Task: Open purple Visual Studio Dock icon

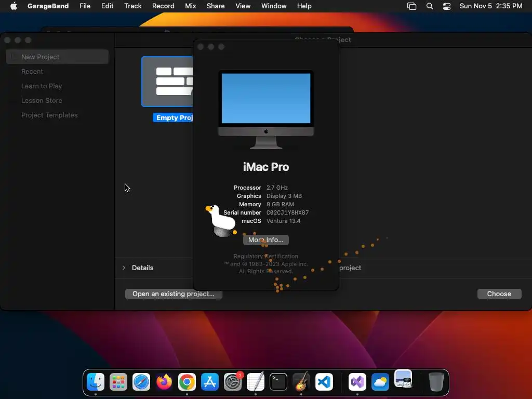Action: tap(357, 382)
